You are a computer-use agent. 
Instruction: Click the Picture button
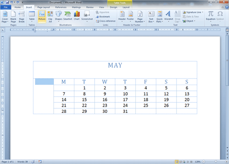point(42,16)
